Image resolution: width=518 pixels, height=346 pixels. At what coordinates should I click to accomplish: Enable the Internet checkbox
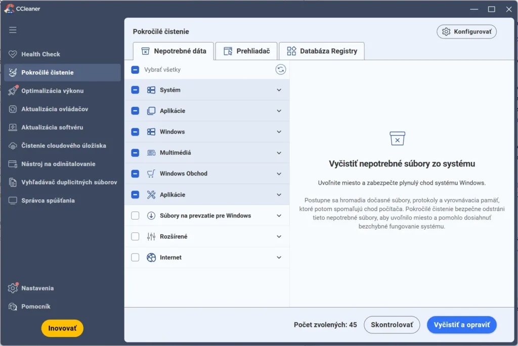[135, 257]
